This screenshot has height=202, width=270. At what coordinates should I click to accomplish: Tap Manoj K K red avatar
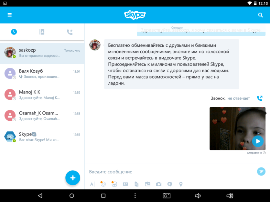click(10, 94)
